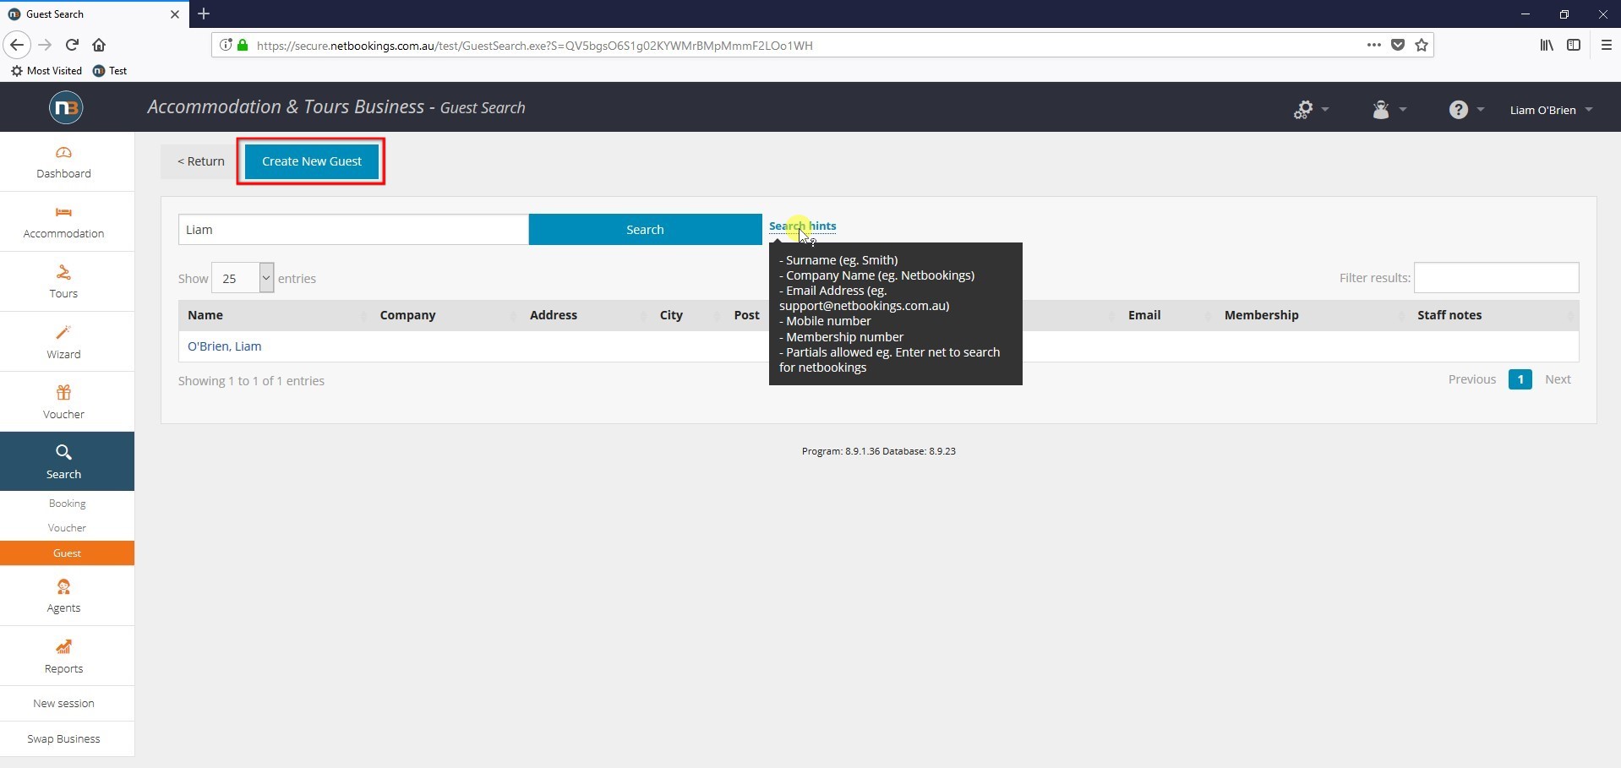This screenshot has height=768, width=1621.
Task: Go to Previous results page
Action: click(1472, 379)
